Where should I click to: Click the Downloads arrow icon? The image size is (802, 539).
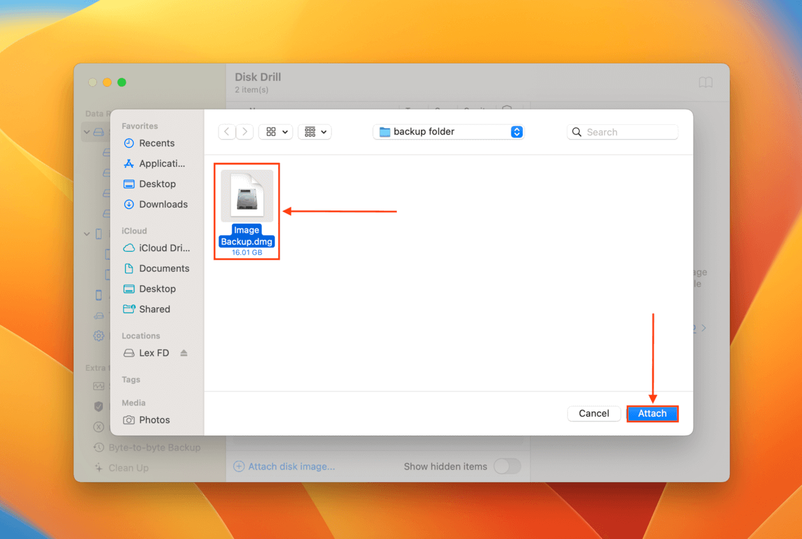[129, 204]
